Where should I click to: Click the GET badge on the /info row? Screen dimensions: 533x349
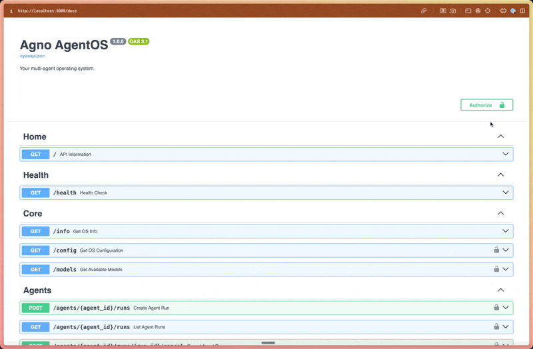(36, 231)
